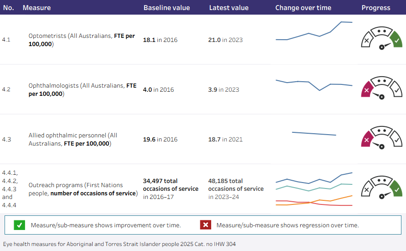406x251 pixels.
Task: Click the green checkmark legend icon
Action: click(x=20, y=225)
